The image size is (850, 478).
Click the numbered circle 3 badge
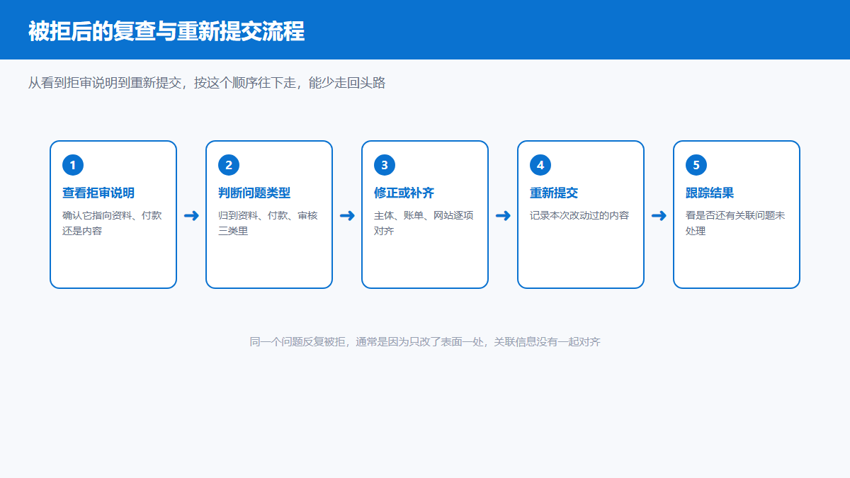[385, 165]
